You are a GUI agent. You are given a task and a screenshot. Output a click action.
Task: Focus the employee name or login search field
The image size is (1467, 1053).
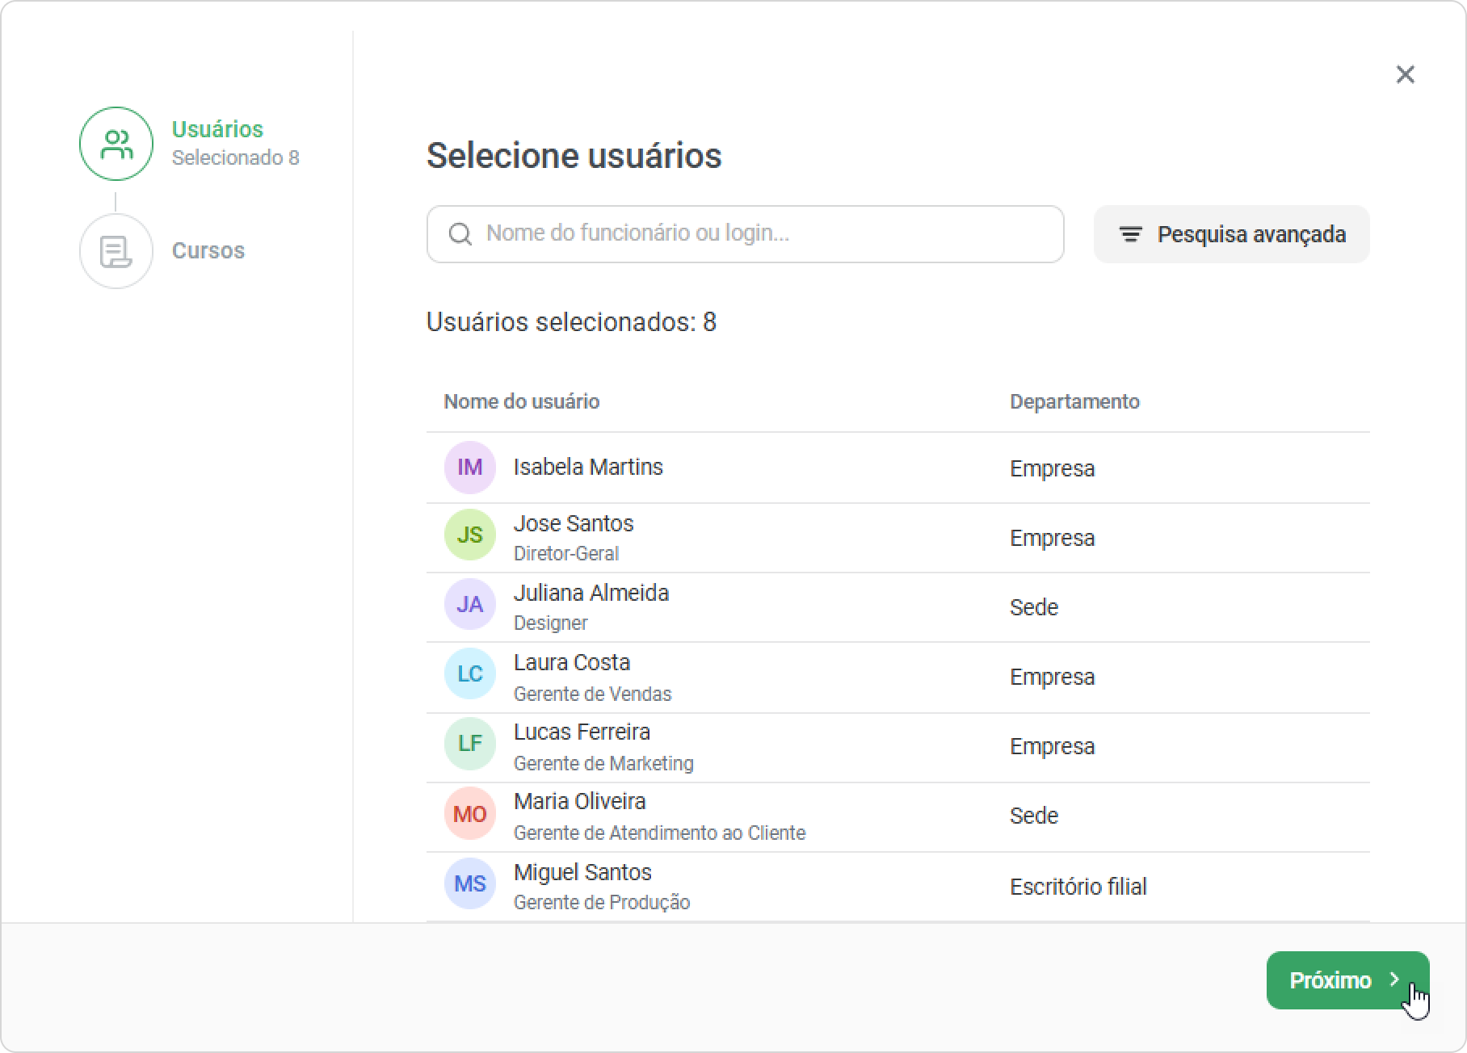[x=745, y=234]
